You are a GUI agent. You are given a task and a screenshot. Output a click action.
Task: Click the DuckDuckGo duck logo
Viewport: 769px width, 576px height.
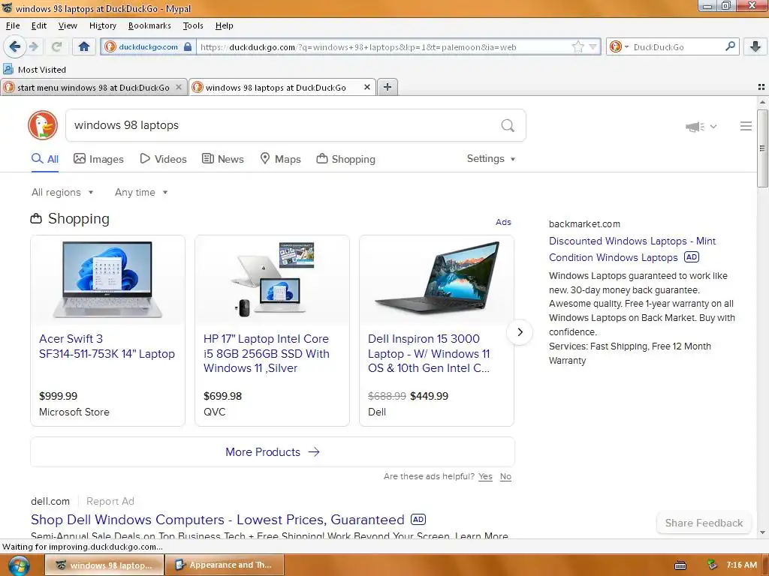(x=43, y=125)
